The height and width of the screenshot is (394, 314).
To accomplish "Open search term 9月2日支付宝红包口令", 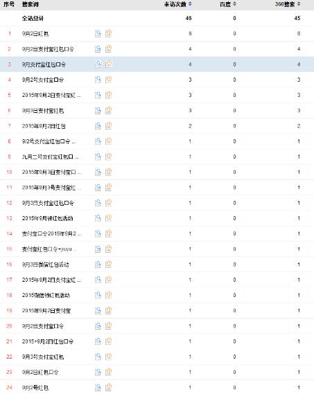I will coord(48,49).
